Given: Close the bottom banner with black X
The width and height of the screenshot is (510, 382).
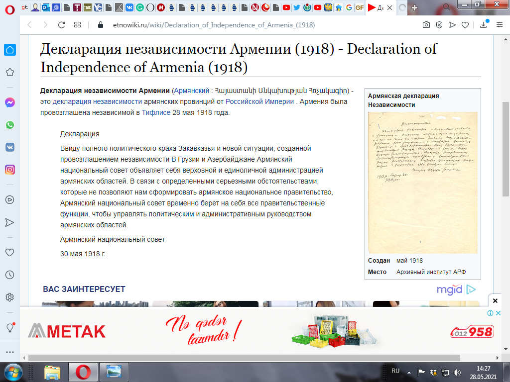Looking at the screenshot, I should click(495, 301).
